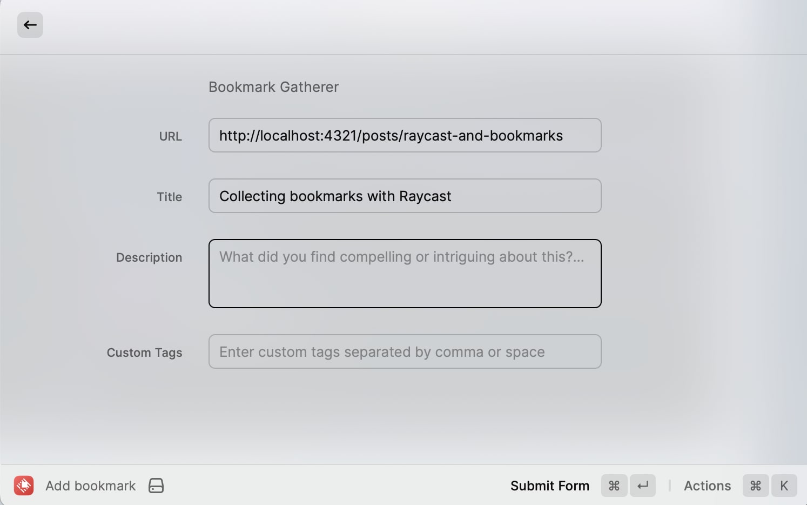Click the Custom Tags field label
Screen dimensions: 807x505
pyautogui.click(x=145, y=353)
